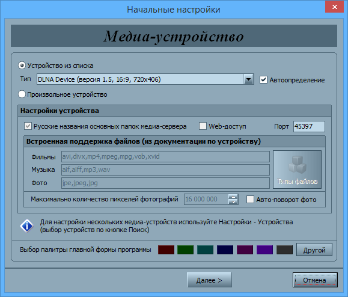Choose the purple palette swatch
The width and height of the screenshot is (348, 297).
click(264, 250)
